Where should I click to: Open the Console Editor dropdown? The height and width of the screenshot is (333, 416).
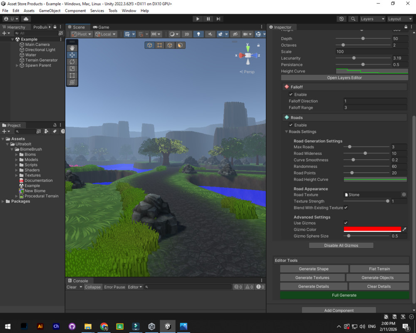click(135, 287)
